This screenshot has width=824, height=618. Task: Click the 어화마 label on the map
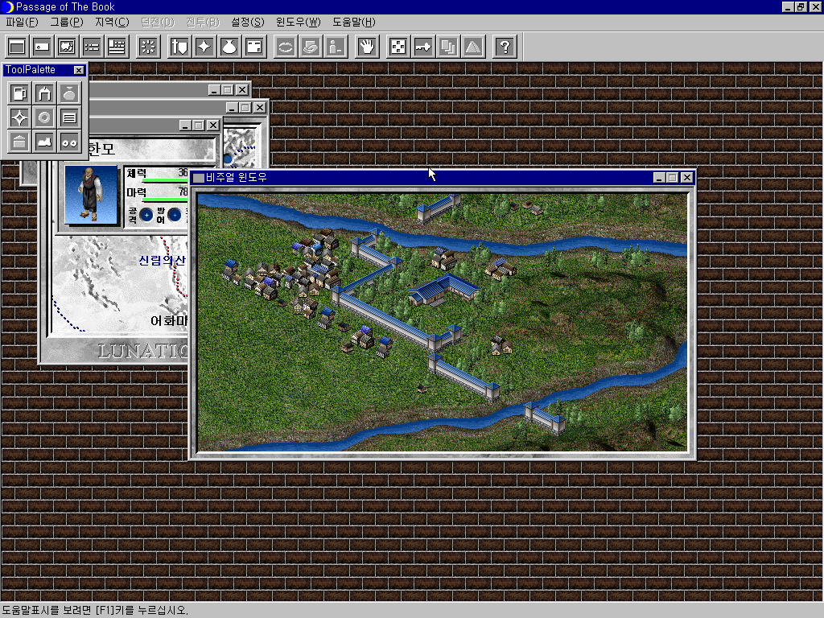click(x=169, y=320)
